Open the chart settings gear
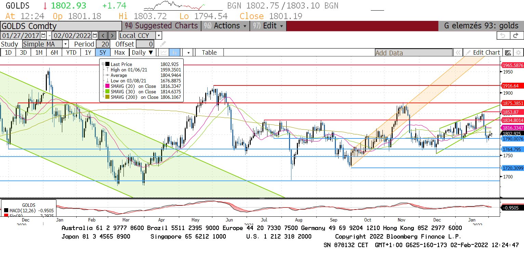Viewport: 524px width, 255px height. (518, 52)
